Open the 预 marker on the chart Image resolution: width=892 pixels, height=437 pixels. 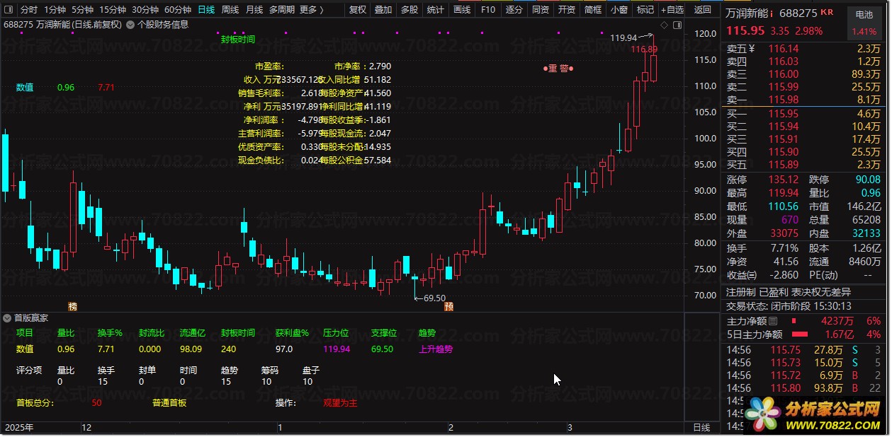coord(449,306)
